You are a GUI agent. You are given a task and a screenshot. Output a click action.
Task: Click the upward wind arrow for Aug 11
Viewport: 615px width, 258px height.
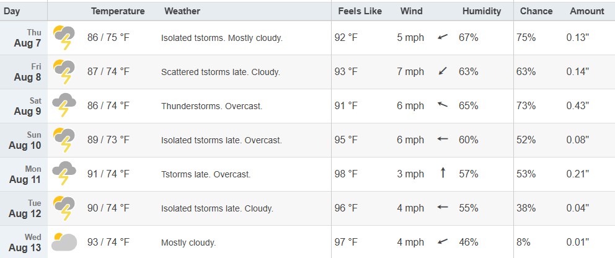click(x=443, y=172)
